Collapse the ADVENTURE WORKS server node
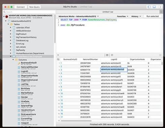 point(4,17)
